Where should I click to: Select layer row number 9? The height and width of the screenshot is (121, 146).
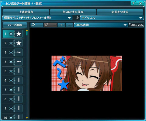coord(12,108)
